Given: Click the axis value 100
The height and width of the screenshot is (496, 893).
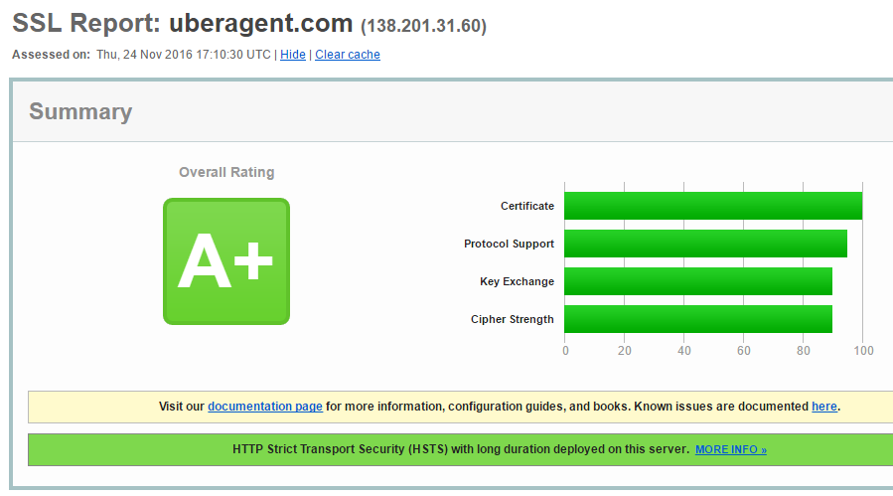Looking at the screenshot, I should click(x=863, y=351).
